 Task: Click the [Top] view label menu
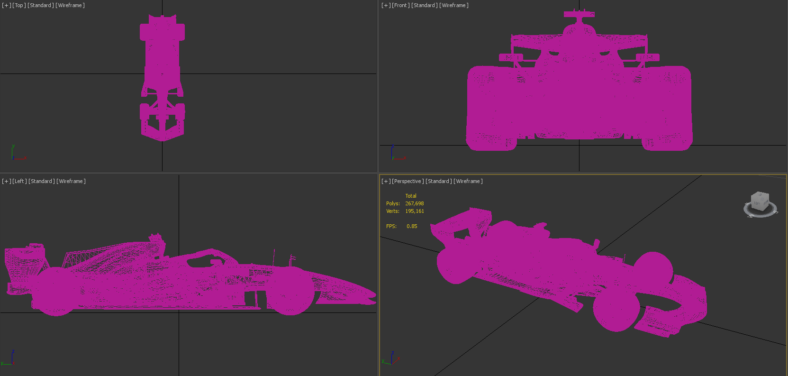tap(19, 5)
